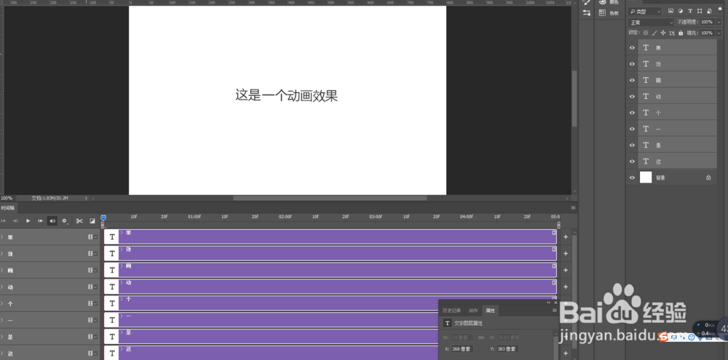Hide the 个 layer eye icon

coord(631,113)
